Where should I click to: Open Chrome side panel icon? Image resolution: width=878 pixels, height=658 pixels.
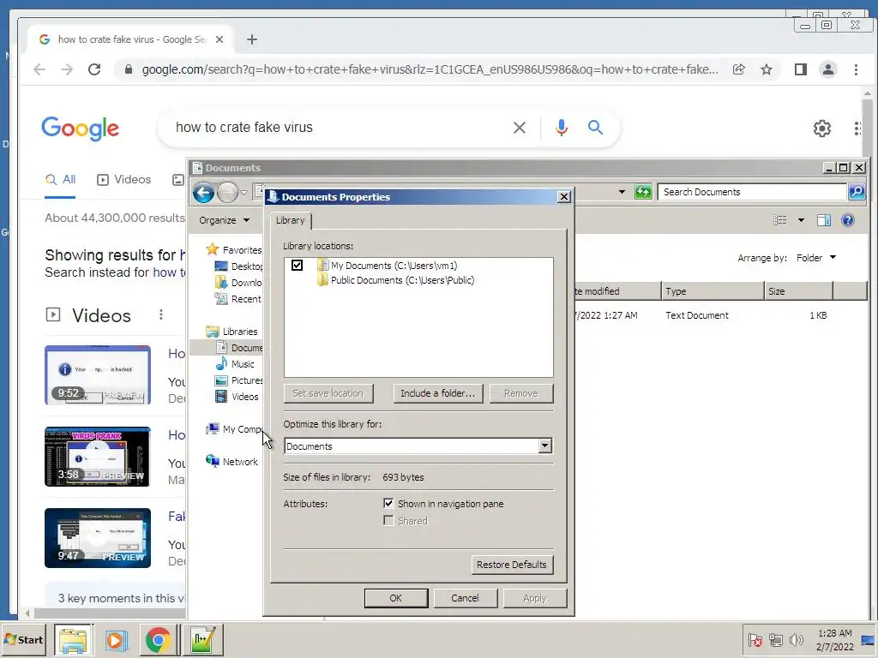click(x=800, y=69)
